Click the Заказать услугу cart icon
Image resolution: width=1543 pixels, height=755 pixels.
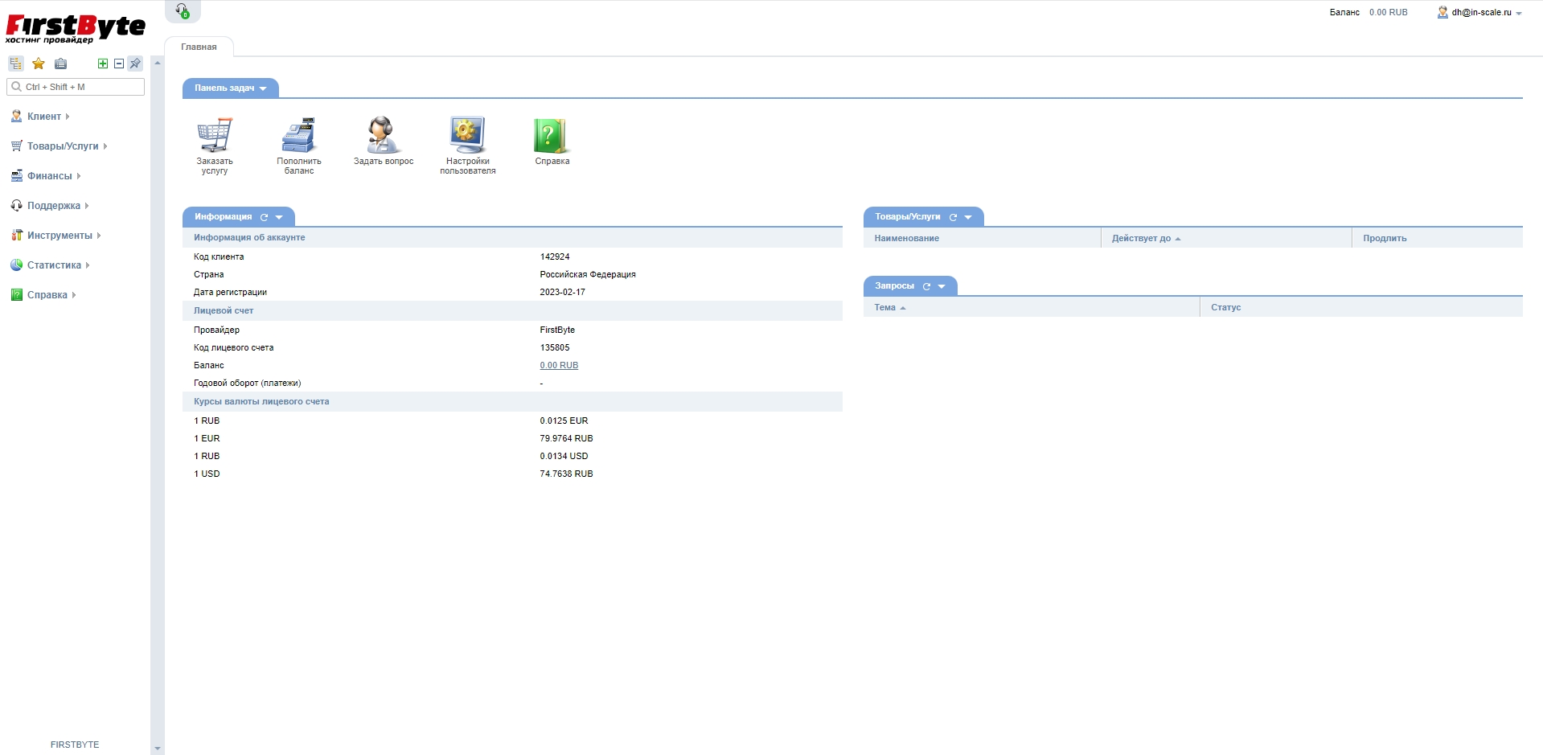pyautogui.click(x=215, y=135)
